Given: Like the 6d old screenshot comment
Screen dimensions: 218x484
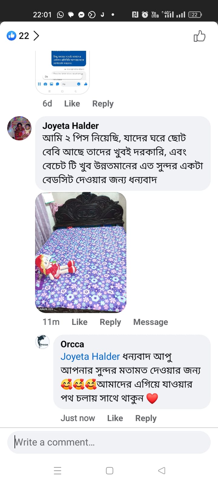Looking at the screenshot, I should (x=72, y=104).
